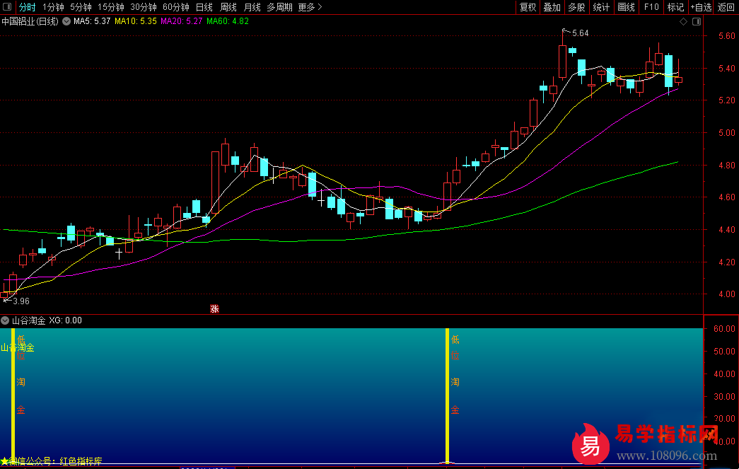Select the MA60: 4.82 indicator label
Screen dimensions: 739x469
pyautogui.click(x=228, y=21)
